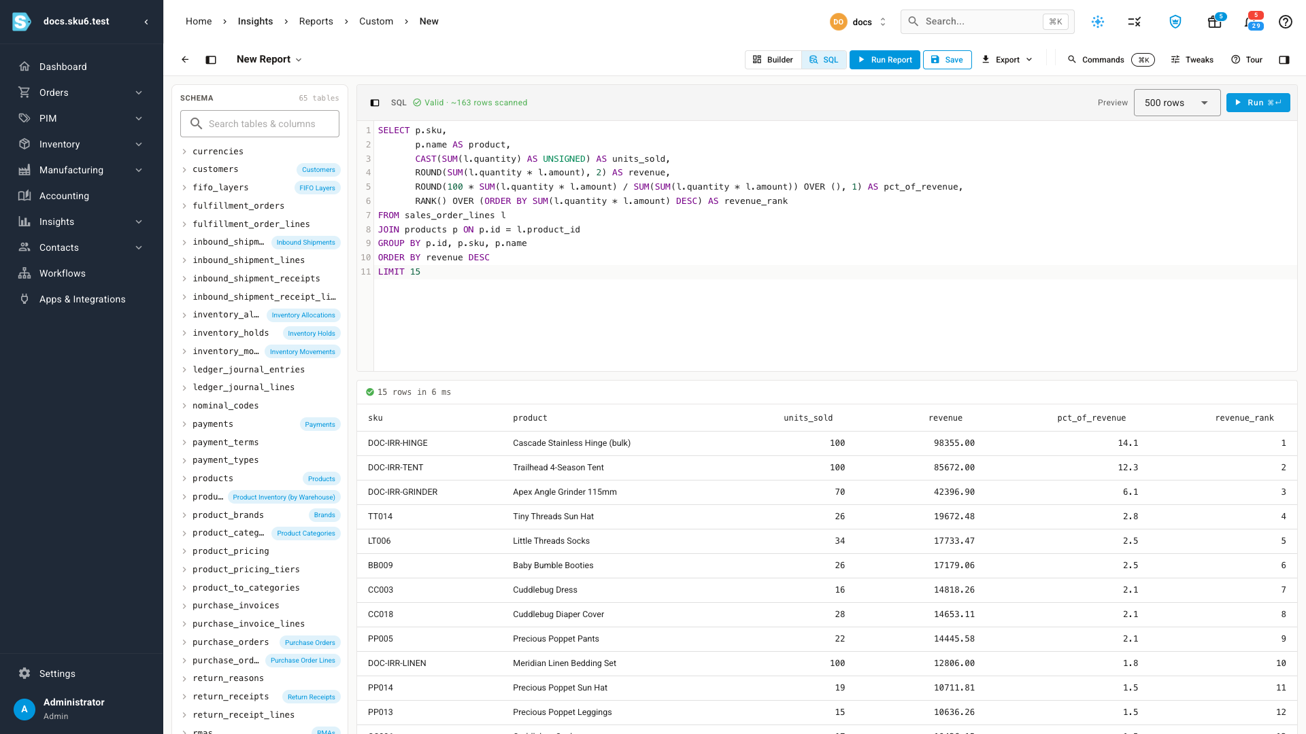
Task: Save the report
Action: click(x=947, y=60)
